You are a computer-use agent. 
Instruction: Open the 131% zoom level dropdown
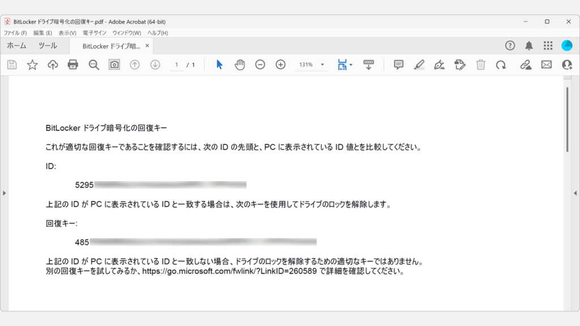322,65
